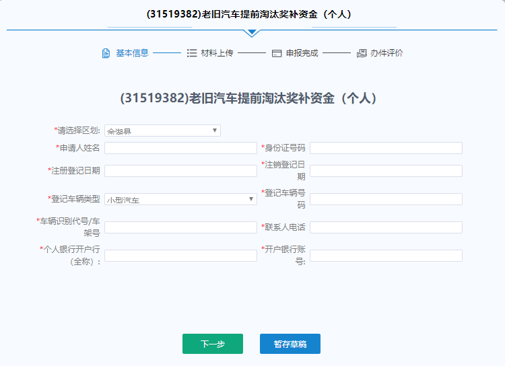Click the 申报完成 card icon
Screen dimensions: 505x366
pos(277,53)
